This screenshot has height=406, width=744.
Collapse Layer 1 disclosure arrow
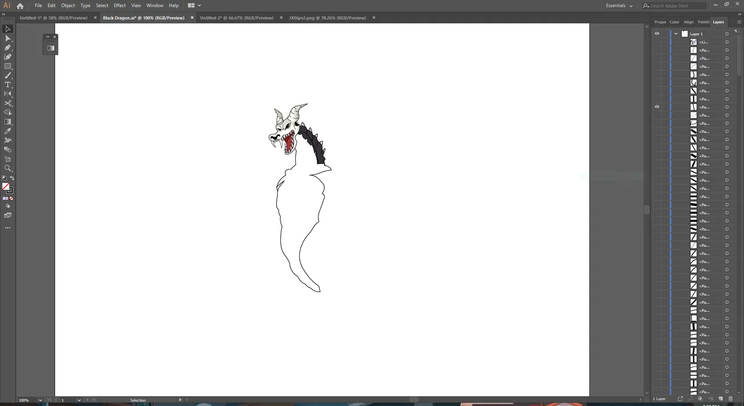(676, 34)
